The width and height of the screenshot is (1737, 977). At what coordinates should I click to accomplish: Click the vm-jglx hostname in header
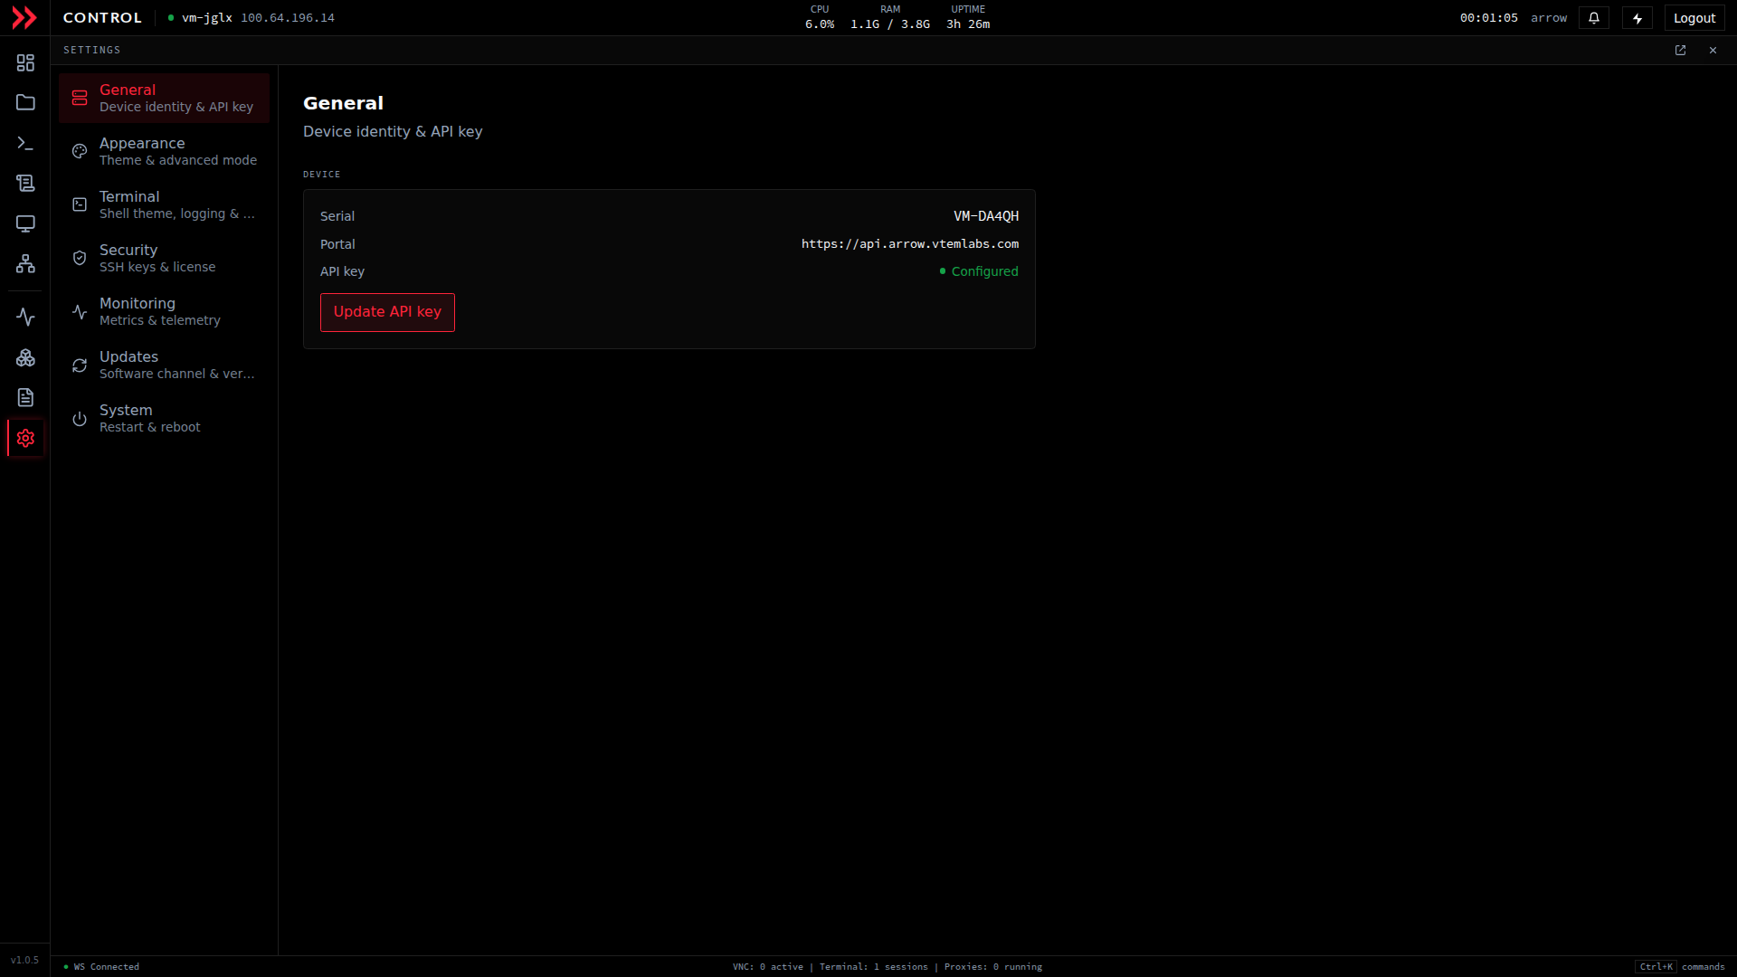(x=207, y=18)
